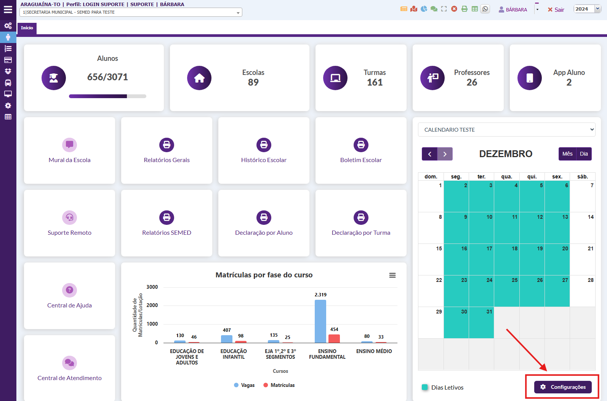The width and height of the screenshot is (607, 401).
Task: Click the fullscreen expand icon in header
Action: click(x=444, y=9)
